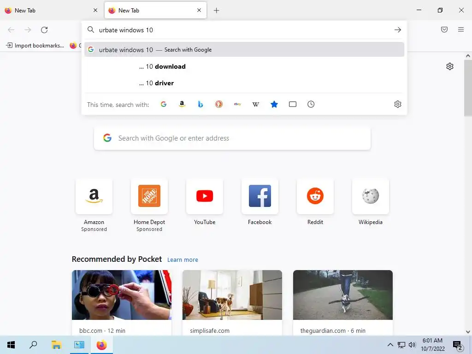Open bbc.com Pocket story thumbnail
Screen dimensions: 472x354
[122, 295]
